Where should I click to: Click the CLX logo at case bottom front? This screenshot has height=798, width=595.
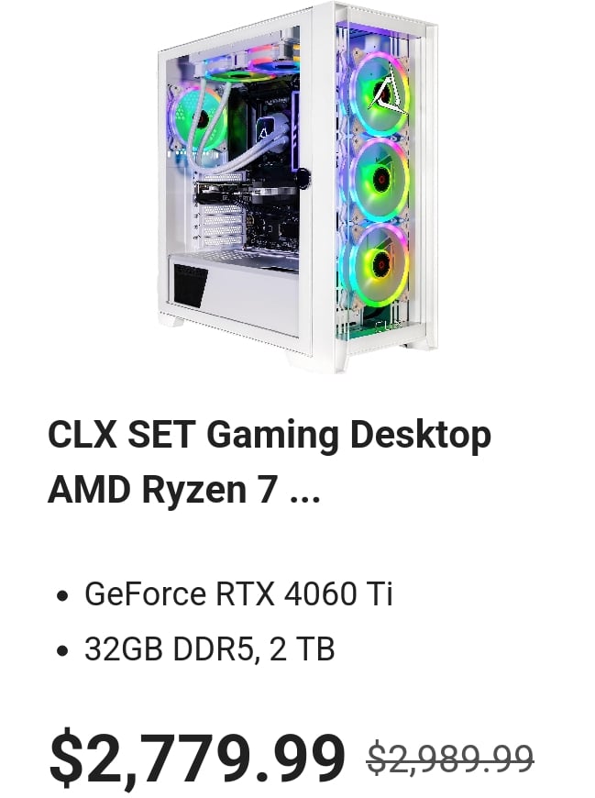[x=389, y=324]
